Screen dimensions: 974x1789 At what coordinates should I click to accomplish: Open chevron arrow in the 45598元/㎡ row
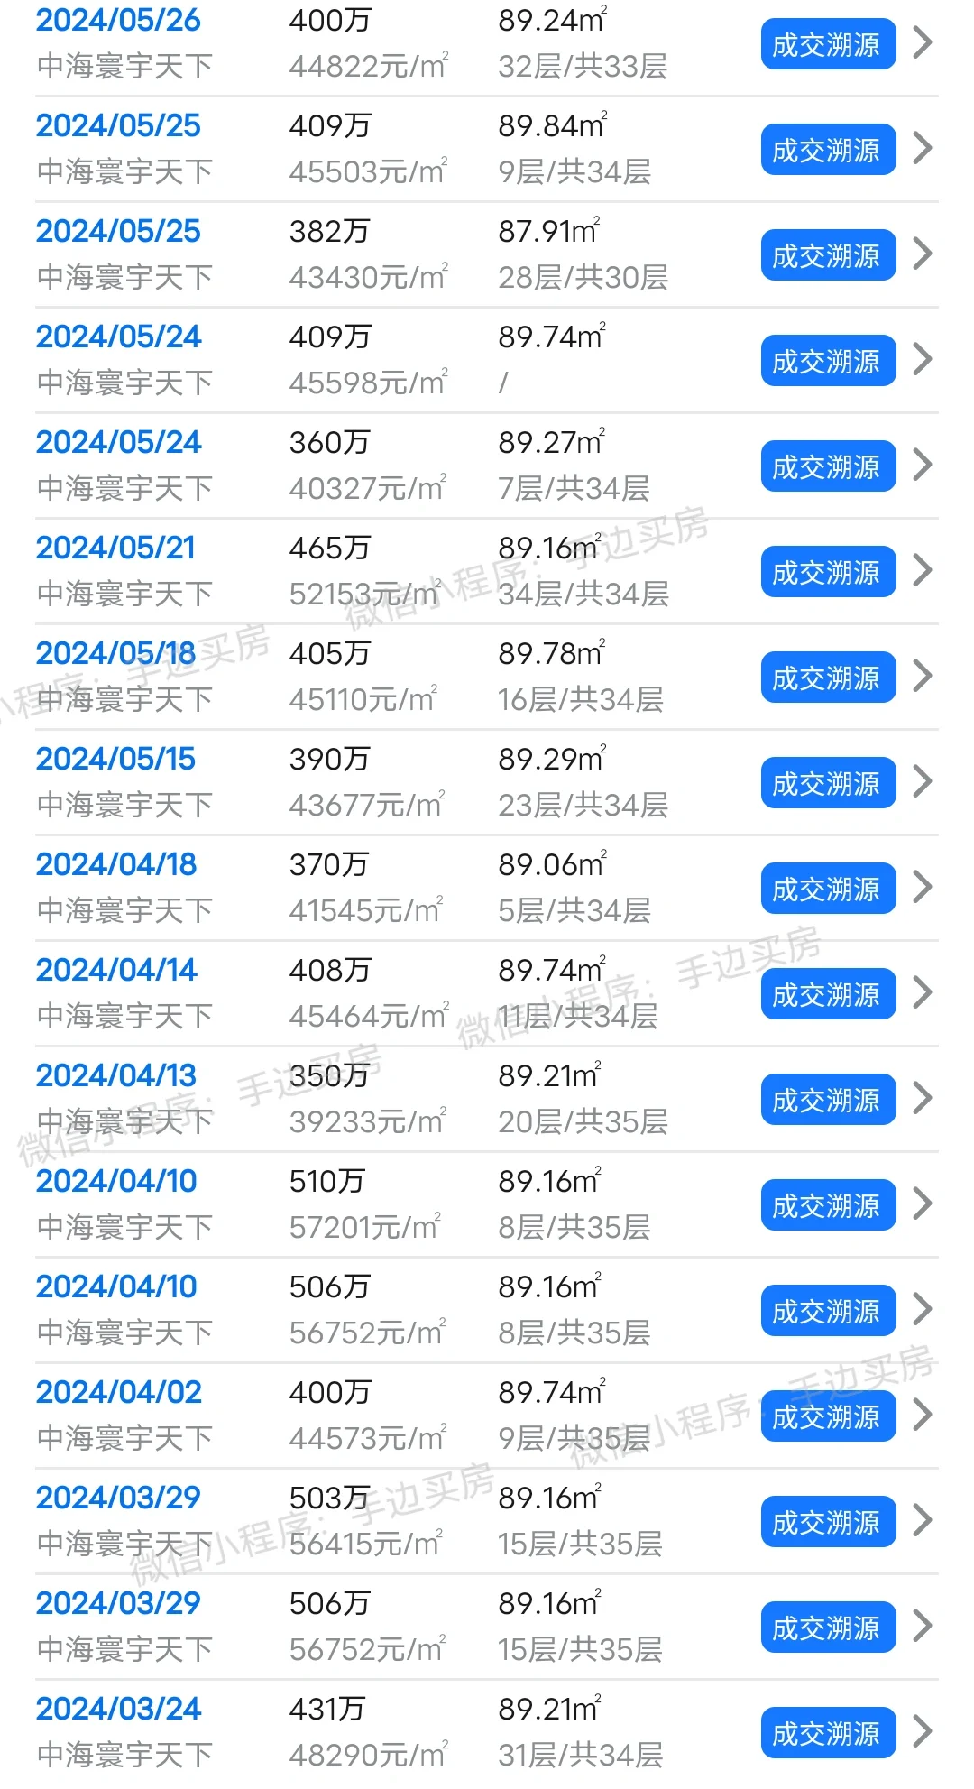pyautogui.click(x=922, y=359)
